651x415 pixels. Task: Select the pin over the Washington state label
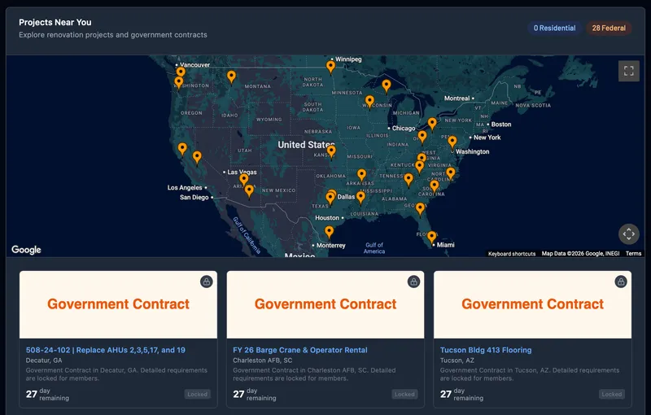[x=178, y=83]
